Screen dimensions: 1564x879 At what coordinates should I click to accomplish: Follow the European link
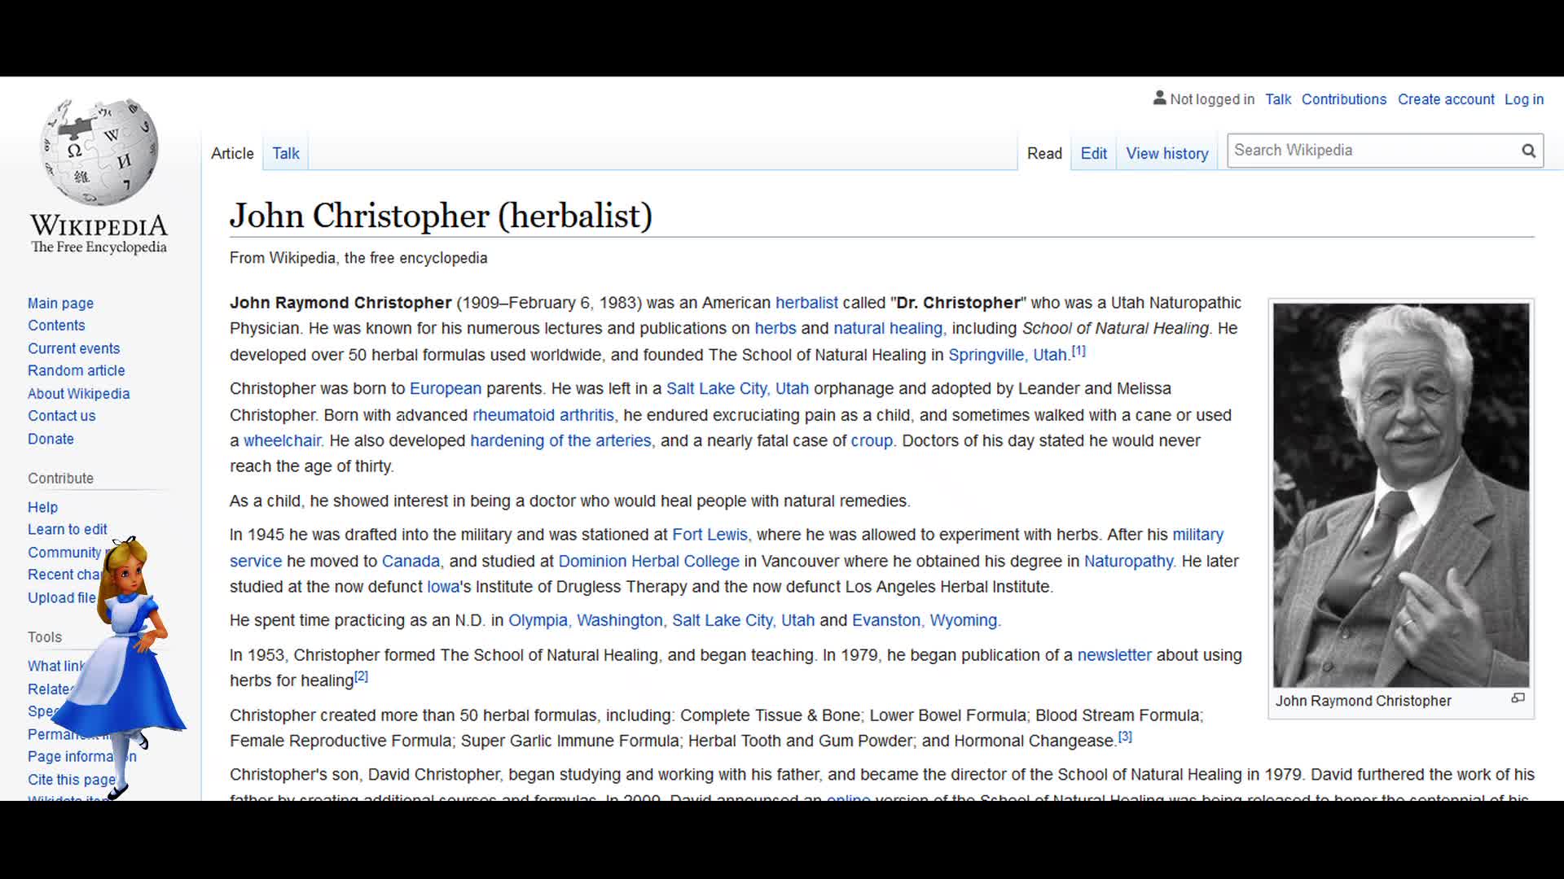446,388
